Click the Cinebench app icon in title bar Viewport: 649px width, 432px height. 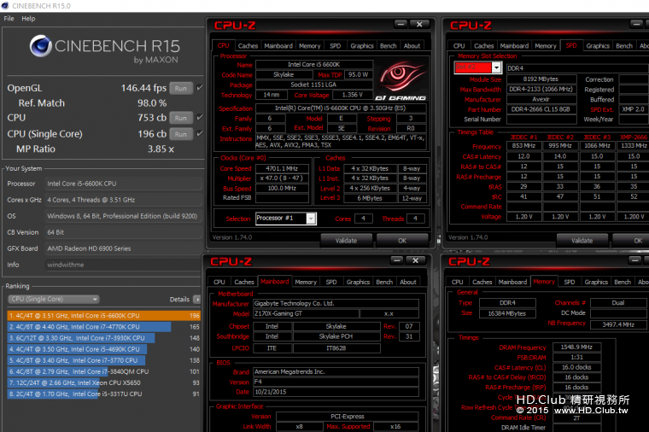pyautogui.click(x=5, y=6)
